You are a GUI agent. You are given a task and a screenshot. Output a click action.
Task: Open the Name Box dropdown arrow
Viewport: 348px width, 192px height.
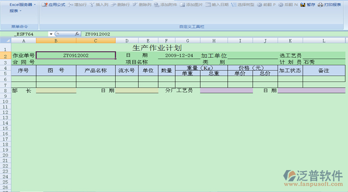tap(51, 34)
